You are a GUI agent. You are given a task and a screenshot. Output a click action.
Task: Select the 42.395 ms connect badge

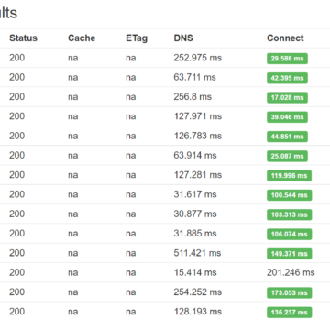click(x=287, y=78)
